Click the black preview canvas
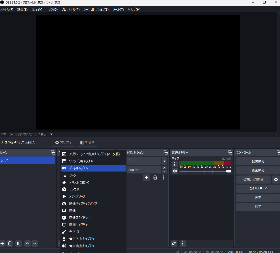The width and height of the screenshot is (280, 253). click(x=138, y=72)
